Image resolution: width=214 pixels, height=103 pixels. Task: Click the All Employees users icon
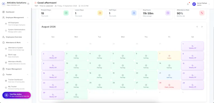tap(6, 24)
